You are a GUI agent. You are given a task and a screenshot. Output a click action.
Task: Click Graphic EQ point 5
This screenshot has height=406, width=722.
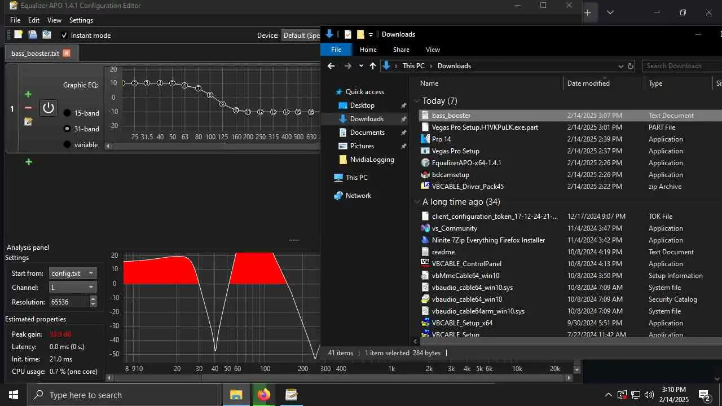click(x=173, y=83)
